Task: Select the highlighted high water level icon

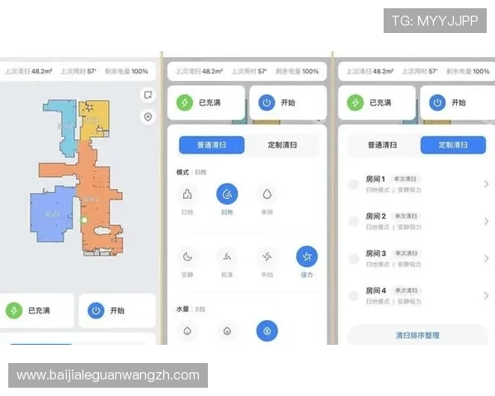Action: coord(267,331)
